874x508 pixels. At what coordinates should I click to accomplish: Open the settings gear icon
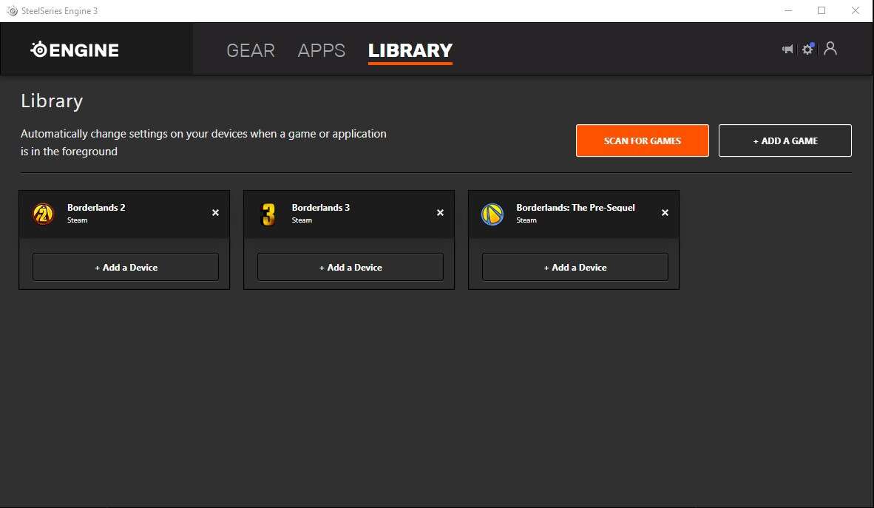pos(807,50)
